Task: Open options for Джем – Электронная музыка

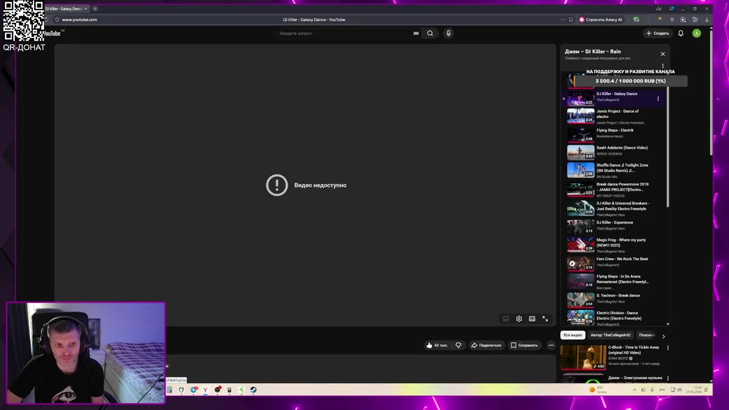Action: coord(668,378)
